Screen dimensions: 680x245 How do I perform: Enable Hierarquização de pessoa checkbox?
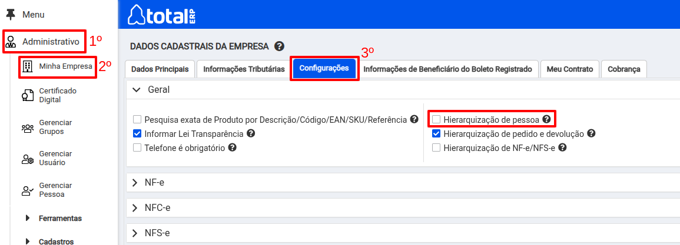pos(436,119)
